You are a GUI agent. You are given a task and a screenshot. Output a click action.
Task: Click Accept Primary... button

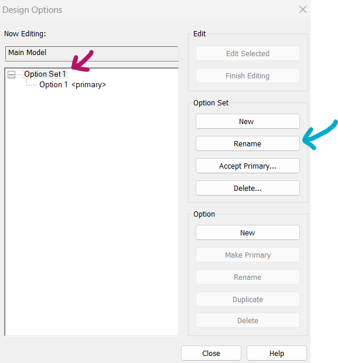point(248,166)
